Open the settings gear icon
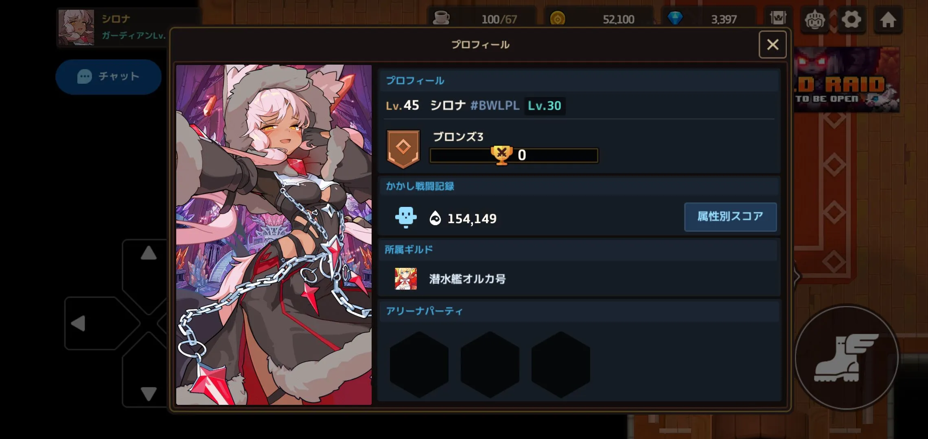This screenshot has width=928, height=439. pos(851,19)
